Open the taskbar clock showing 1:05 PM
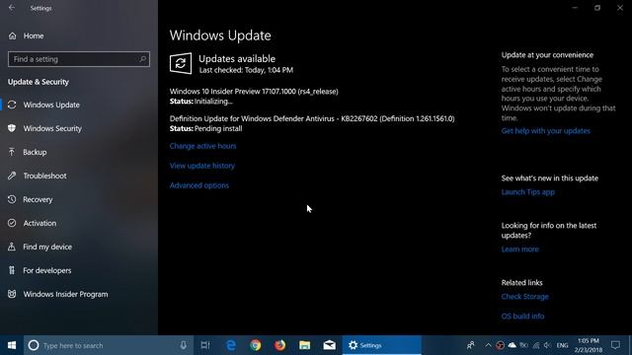Image resolution: width=632 pixels, height=355 pixels. [x=589, y=345]
